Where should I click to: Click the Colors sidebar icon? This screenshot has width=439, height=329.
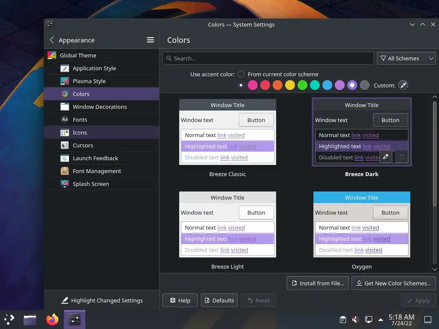65,94
